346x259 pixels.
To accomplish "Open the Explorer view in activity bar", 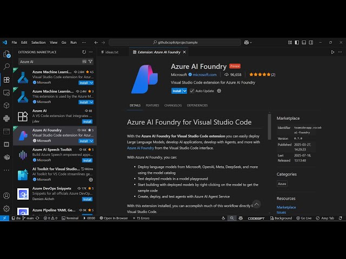I will click(6, 54).
